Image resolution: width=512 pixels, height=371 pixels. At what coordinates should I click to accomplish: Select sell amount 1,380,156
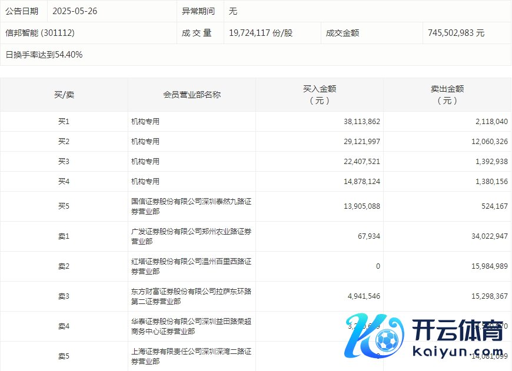point(492,182)
